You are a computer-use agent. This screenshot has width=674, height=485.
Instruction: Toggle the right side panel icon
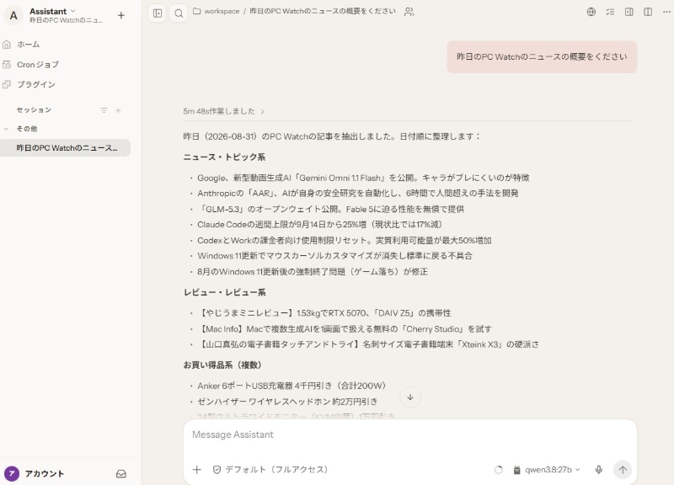[629, 12]
